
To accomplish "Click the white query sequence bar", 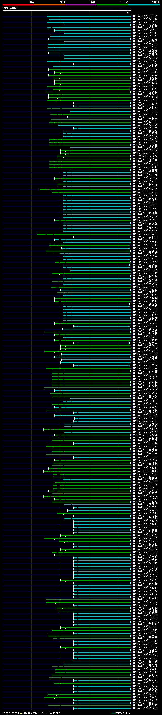I will tap(67, 11).
